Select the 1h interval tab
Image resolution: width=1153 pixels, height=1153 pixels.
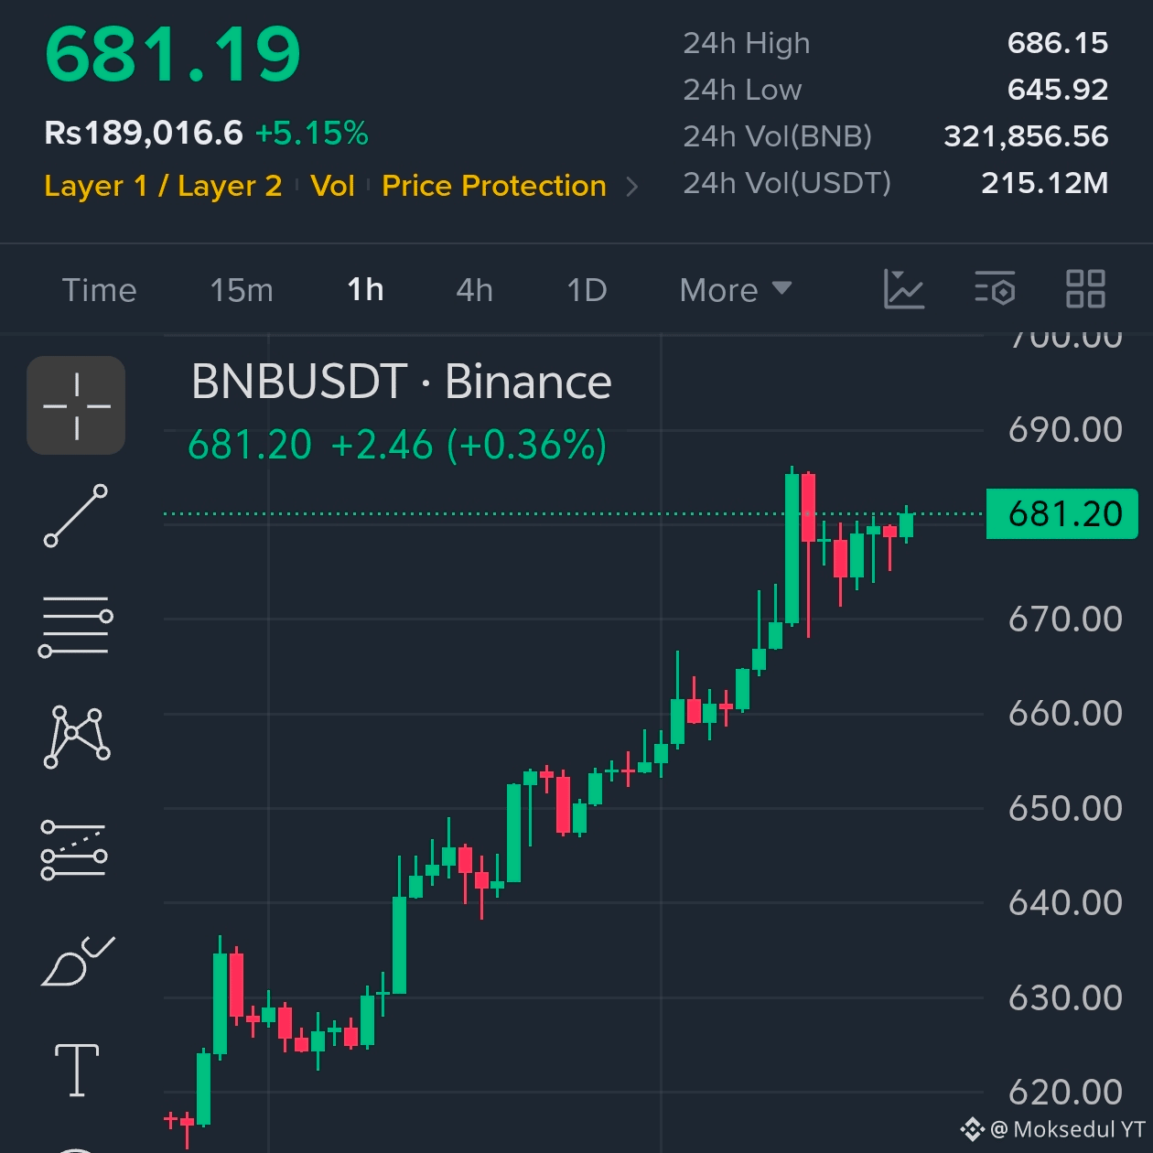click(x=365, y=290)
